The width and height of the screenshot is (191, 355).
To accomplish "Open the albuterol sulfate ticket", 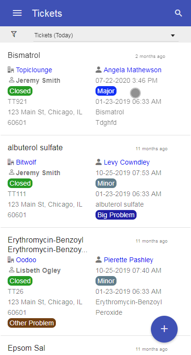I will point(35,148).
